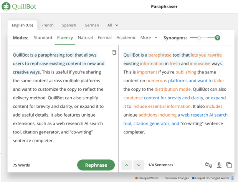Click the orange word 'paraphrase' in output
This screenshot has width=238, height=182.
pos(160,55)
